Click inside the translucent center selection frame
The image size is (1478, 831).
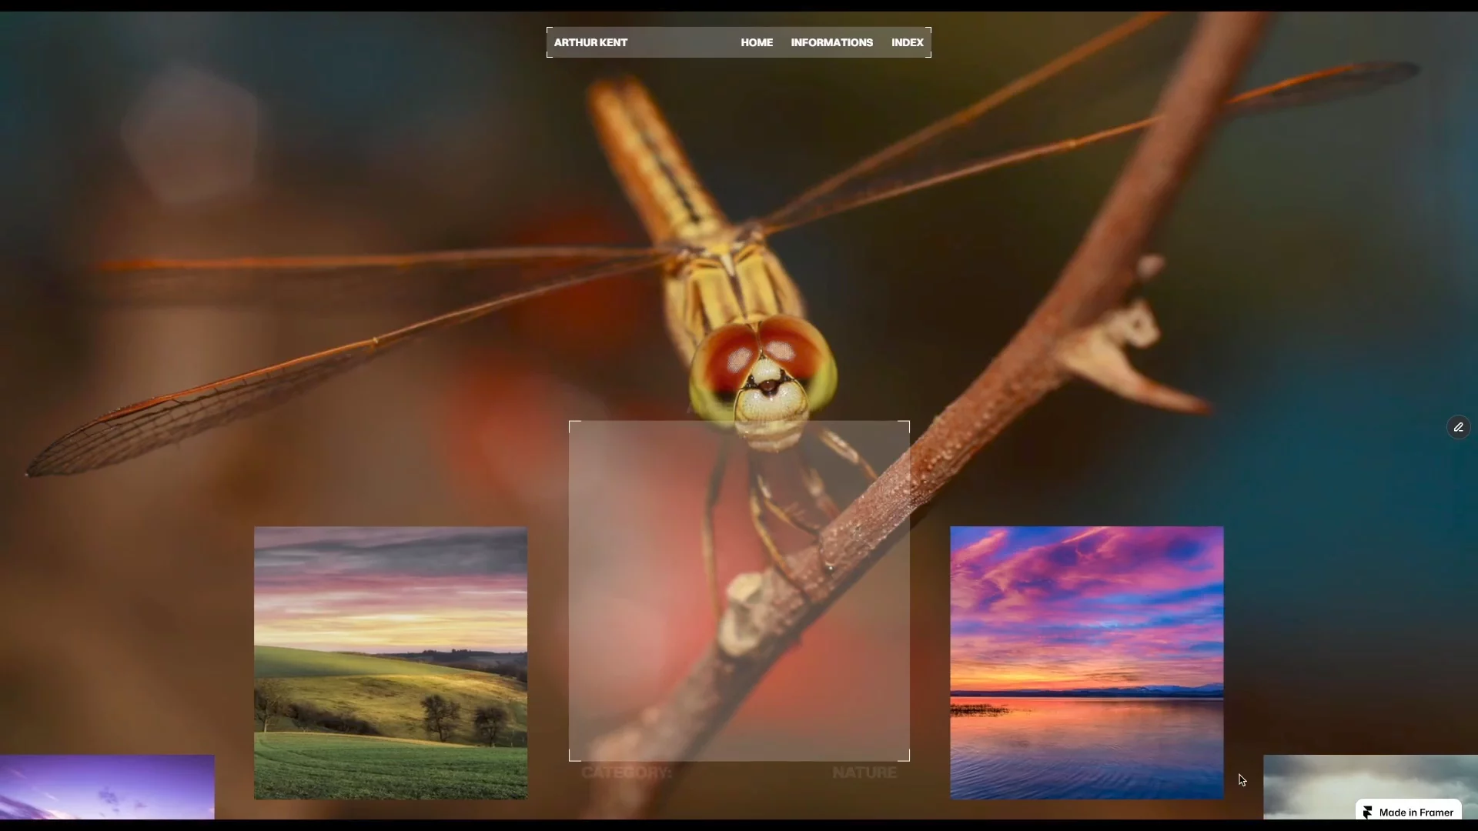pyautogui.click(x=739, y=591)
